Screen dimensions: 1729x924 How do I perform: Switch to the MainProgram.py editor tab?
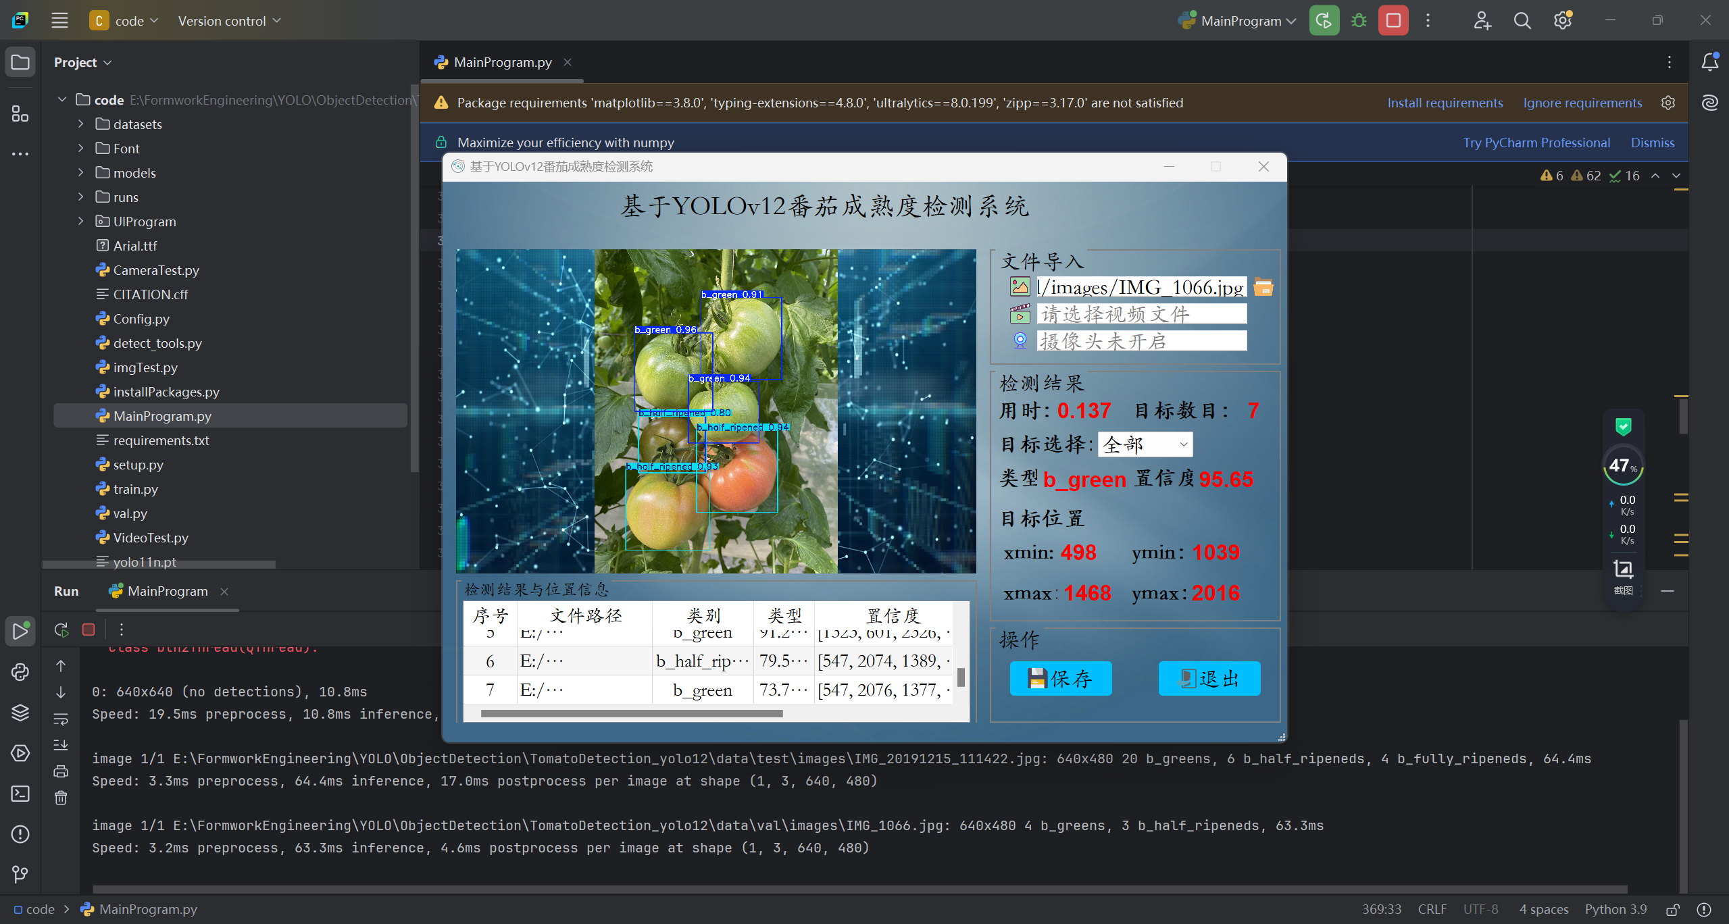[x=502, y=62]
